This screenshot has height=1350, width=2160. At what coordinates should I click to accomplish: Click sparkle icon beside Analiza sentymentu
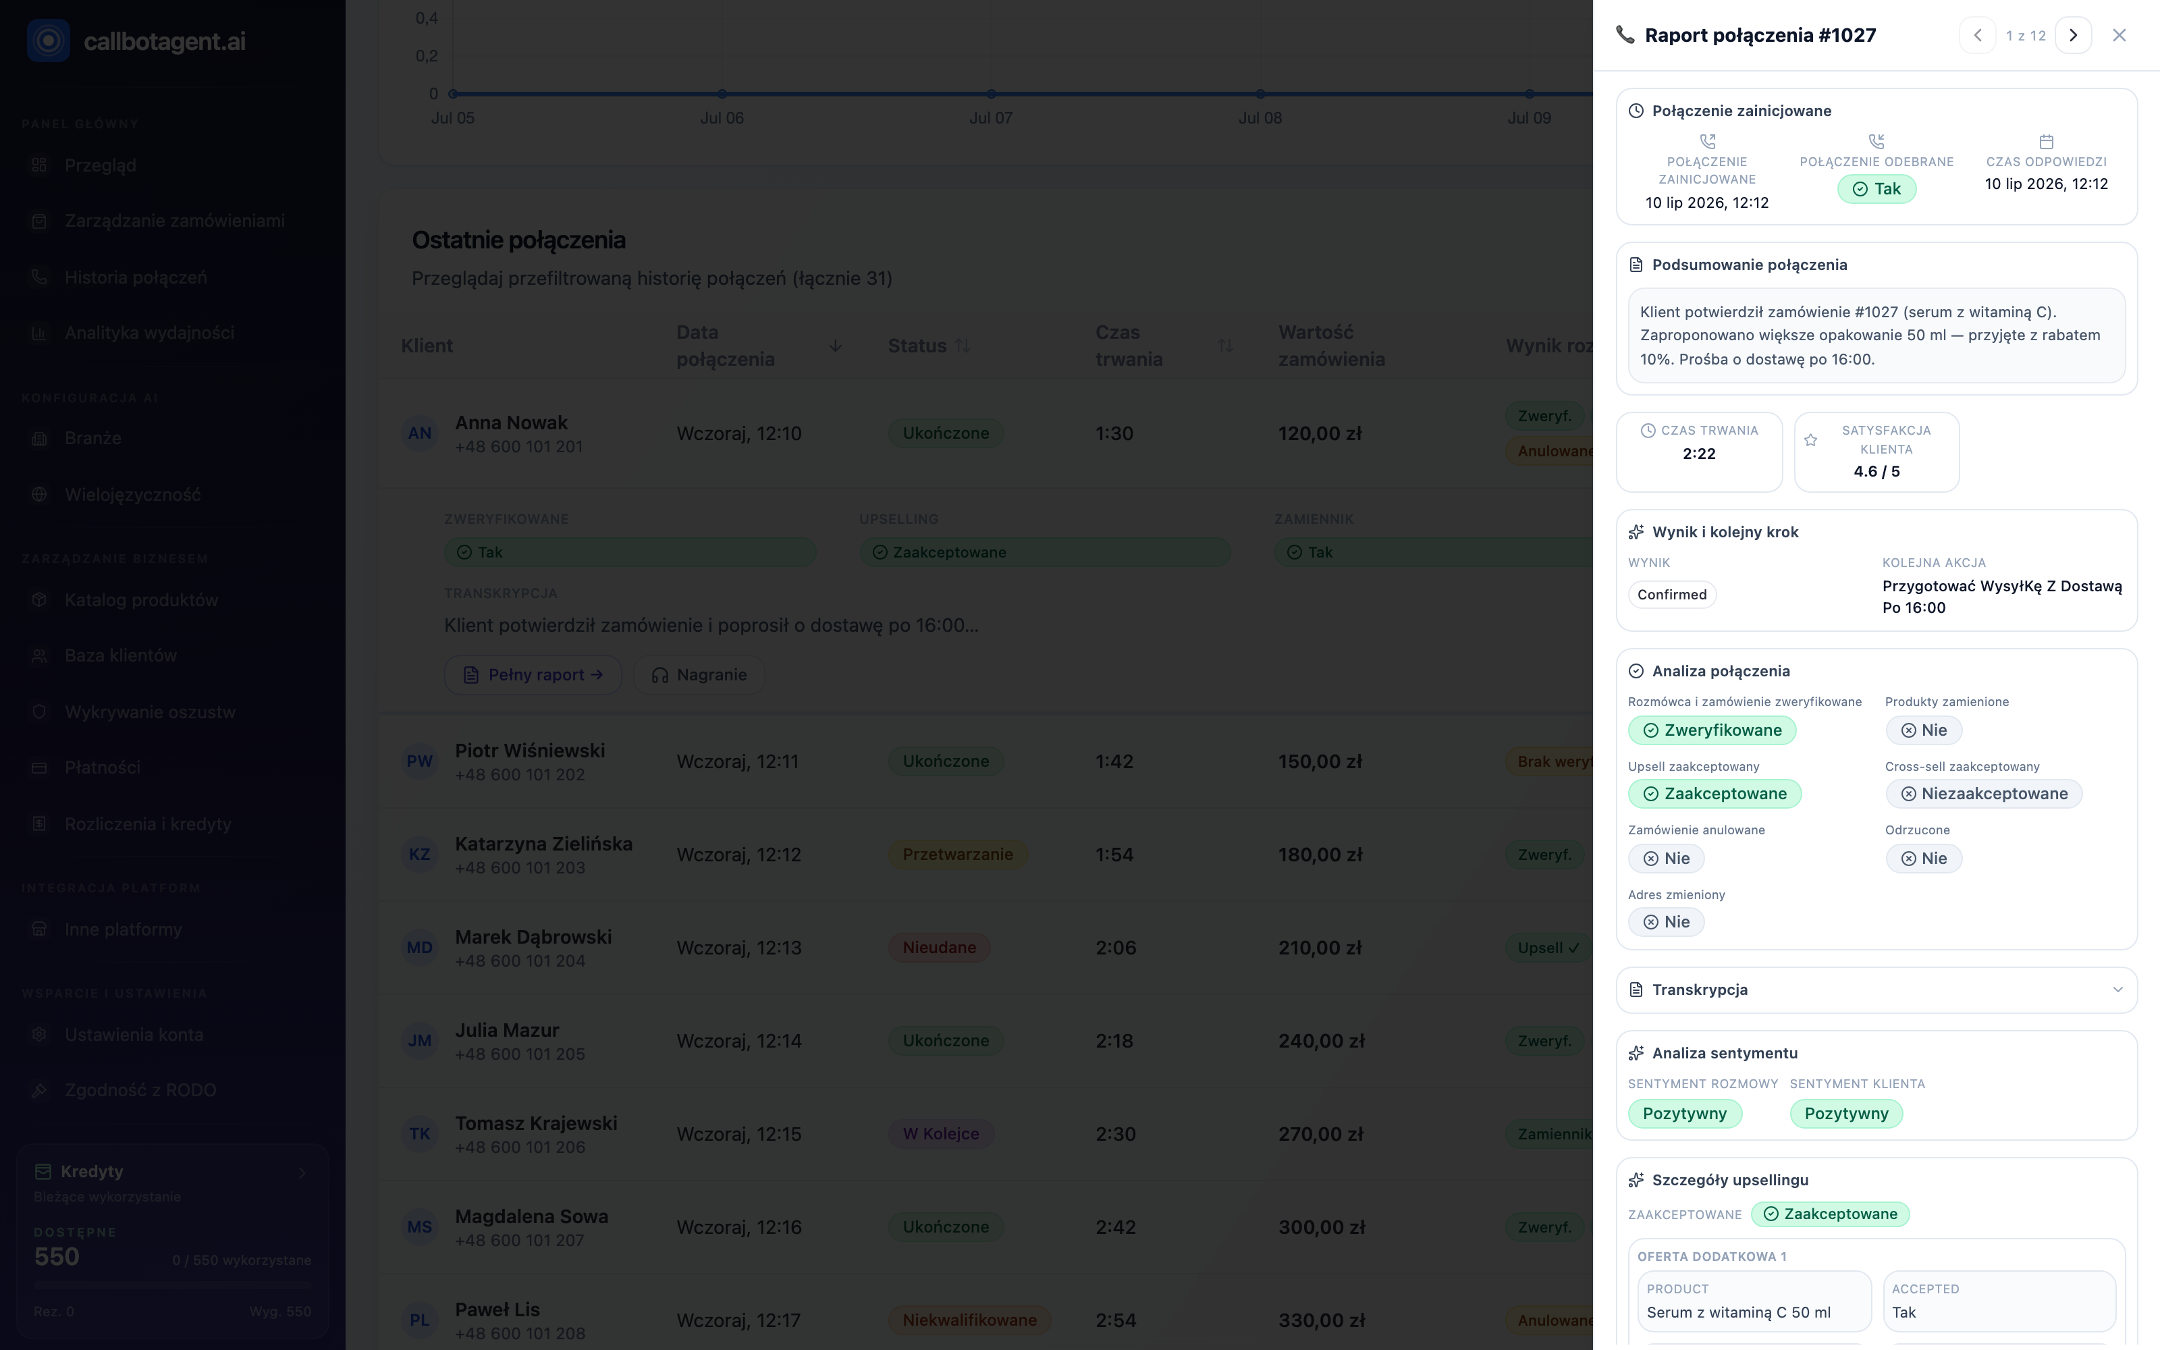click(x=1636, y=1054)
